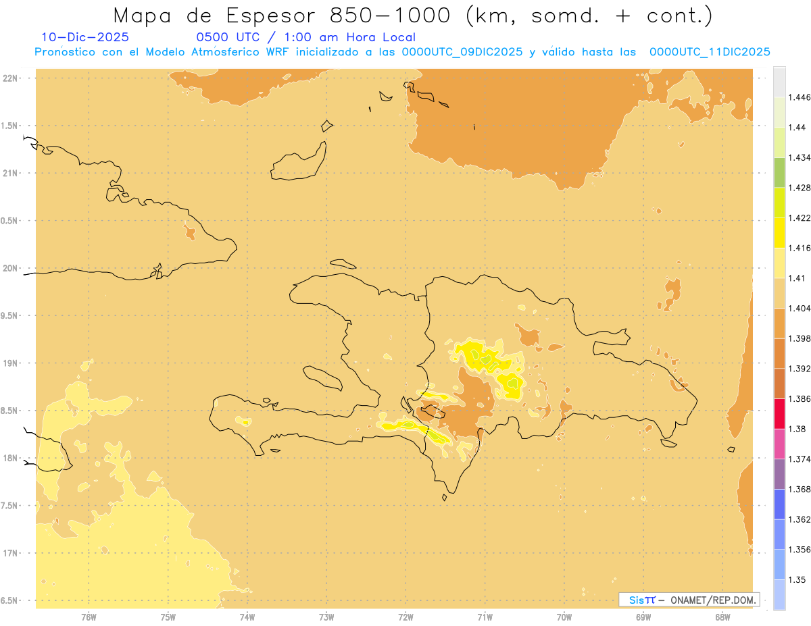Click the latitude label '6.5N'
The height and width of the screenshot is (626, 811).
[x=10, y=600]
